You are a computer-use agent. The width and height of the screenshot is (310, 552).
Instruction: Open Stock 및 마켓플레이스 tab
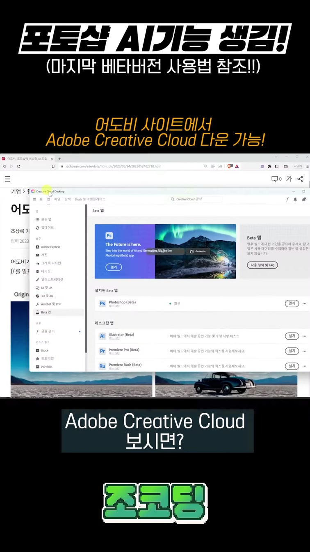point(90,199)
